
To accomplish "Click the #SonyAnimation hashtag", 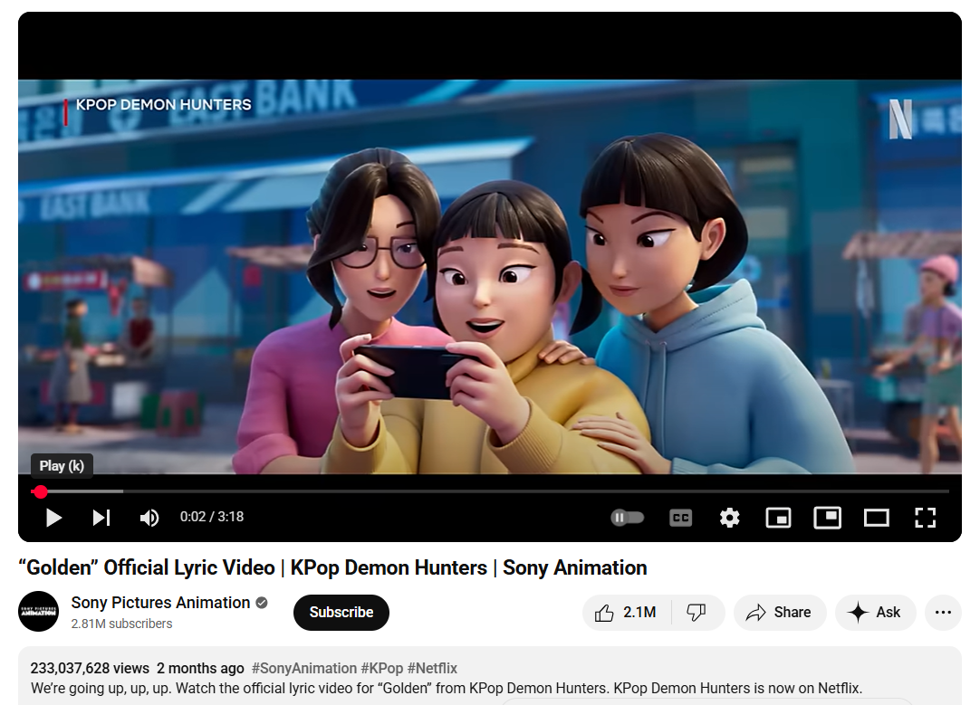I will coord(303,668).
